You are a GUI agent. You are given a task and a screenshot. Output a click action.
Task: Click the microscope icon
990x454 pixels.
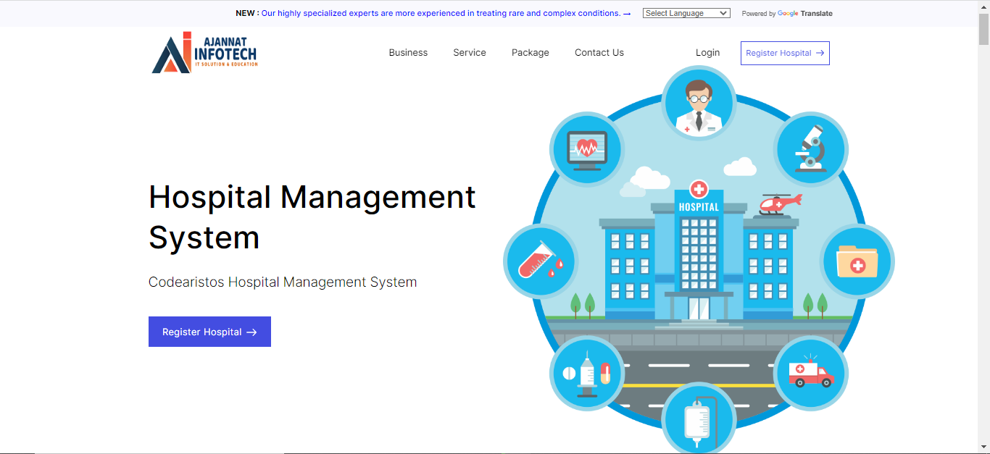point(810,149)
